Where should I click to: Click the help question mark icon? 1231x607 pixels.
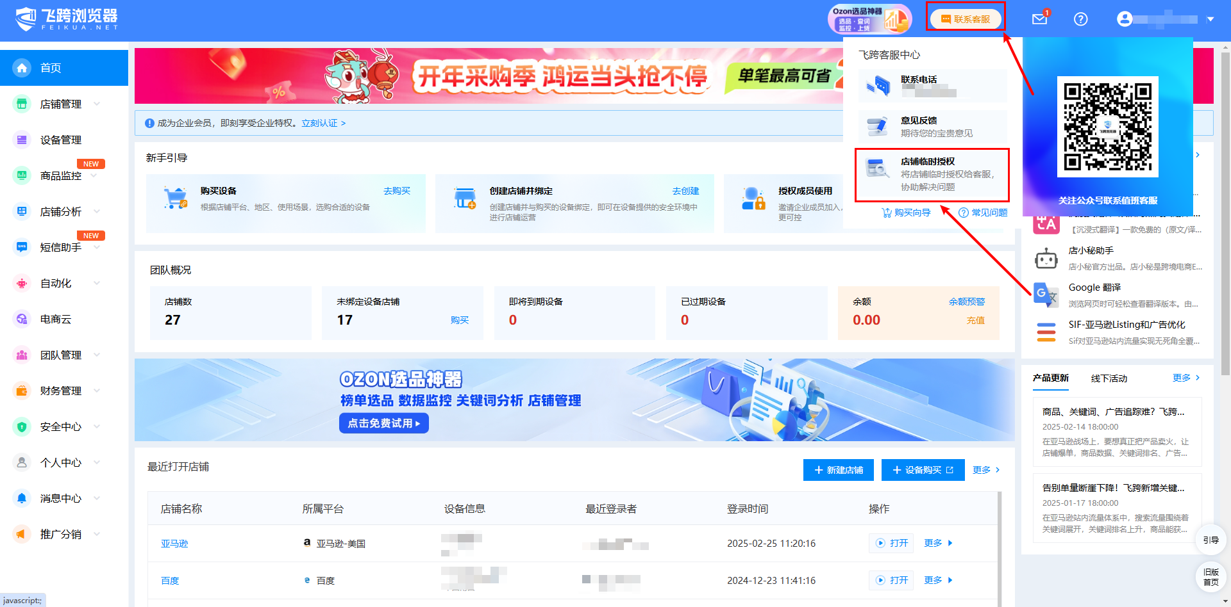(1080, 19)
